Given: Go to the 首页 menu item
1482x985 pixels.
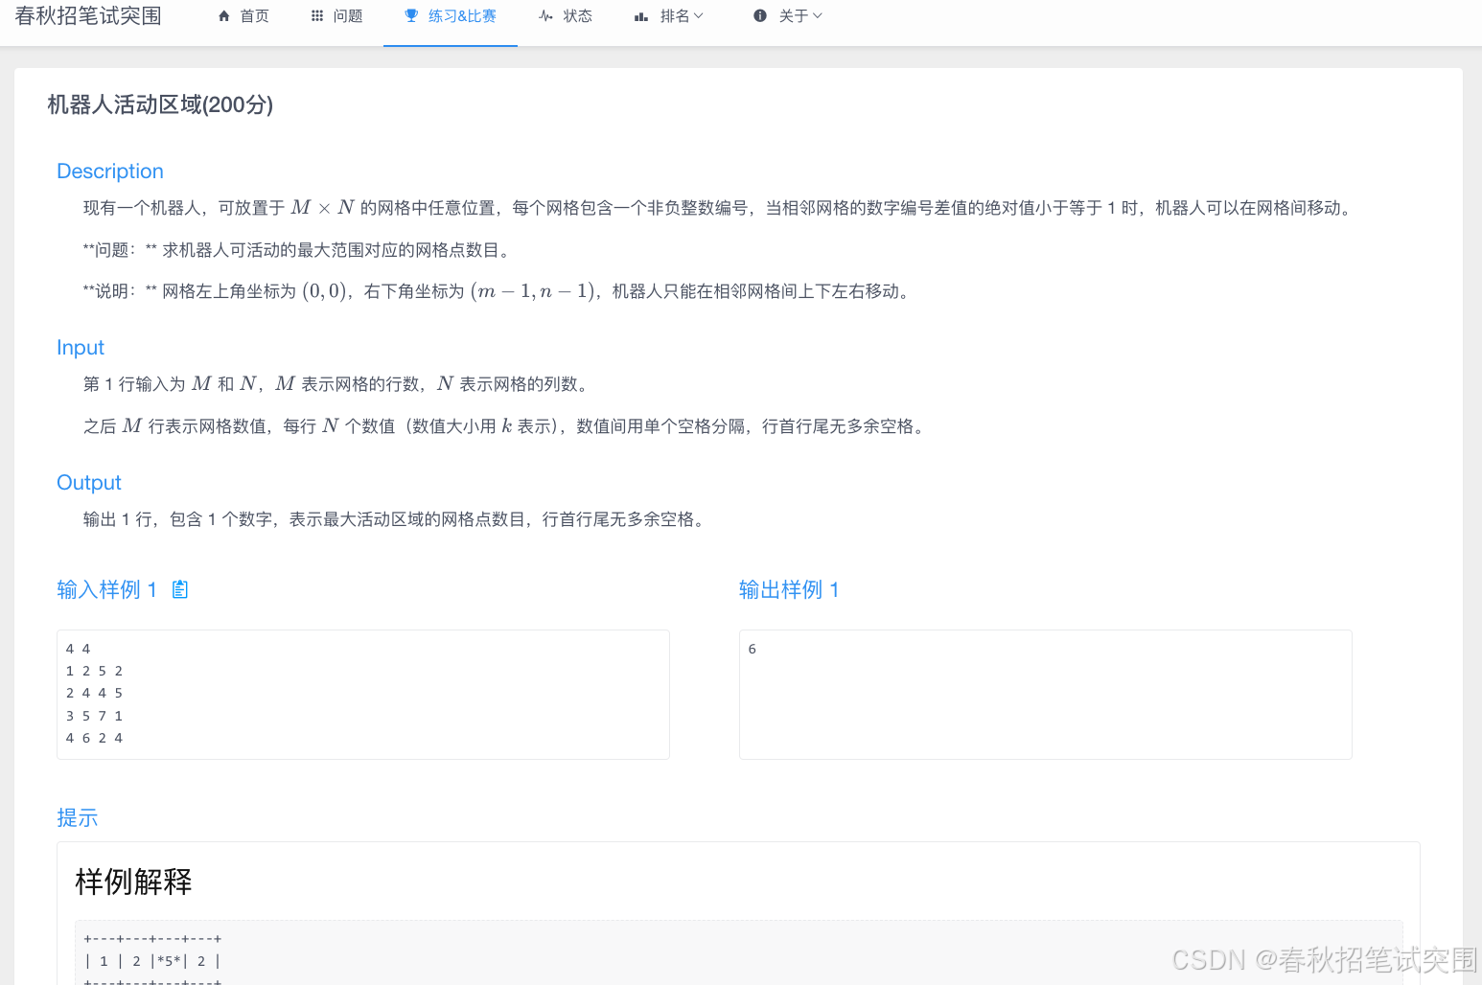Looking at the screenshot, I should [x=254, y=16].
